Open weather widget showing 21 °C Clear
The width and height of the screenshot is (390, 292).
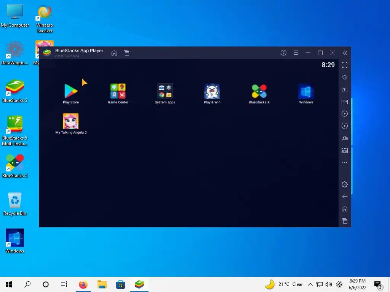click(x=284, y=284)
